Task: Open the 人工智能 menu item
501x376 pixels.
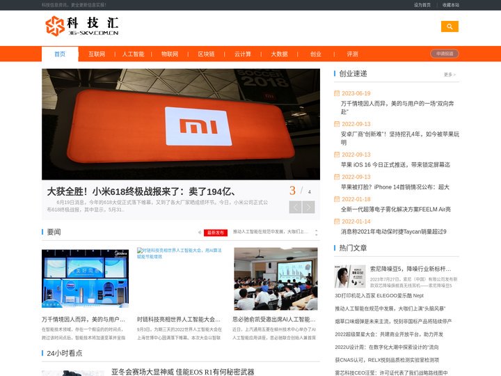Action: pyautogui.click(x=133, y=54)
